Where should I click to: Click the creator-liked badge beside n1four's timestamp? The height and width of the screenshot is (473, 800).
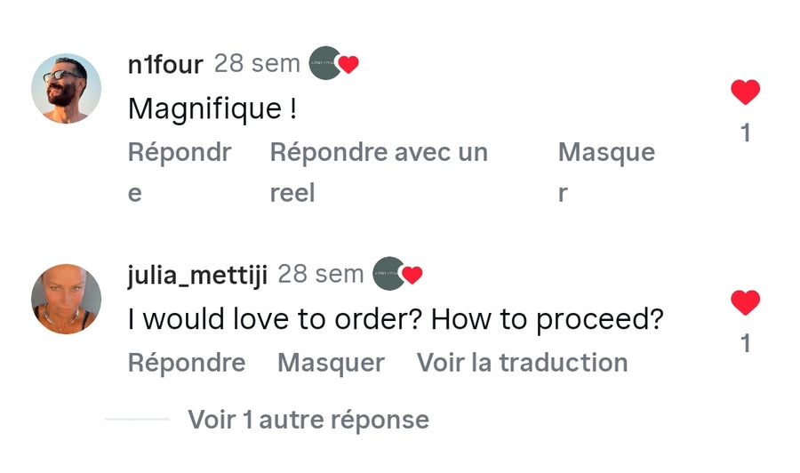(333, 64)
